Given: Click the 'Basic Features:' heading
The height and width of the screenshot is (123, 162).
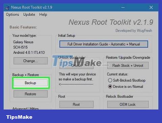Looking at the screenshot, I should [23, 27].
